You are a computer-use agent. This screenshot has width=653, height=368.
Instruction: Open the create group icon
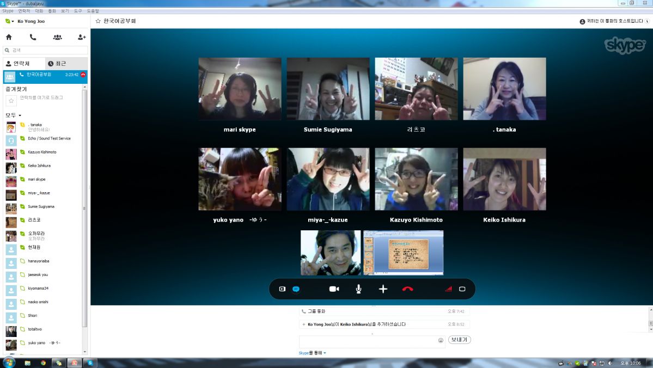click(x=57, y=37)
